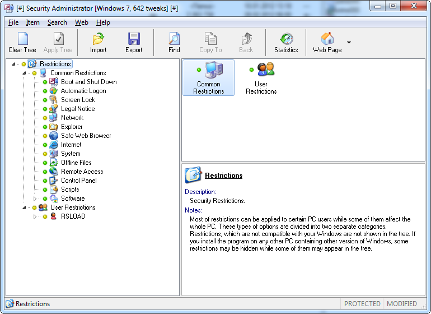Click the Explorer folder icon in tree
Screen dimensions: 431x314
[x=53, y=127]
